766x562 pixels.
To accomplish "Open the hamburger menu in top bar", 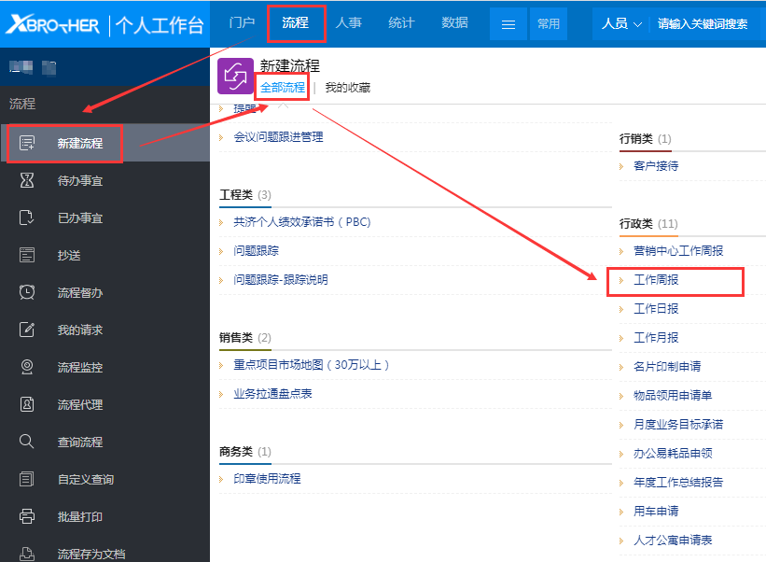I will click(x=508, y=24).
